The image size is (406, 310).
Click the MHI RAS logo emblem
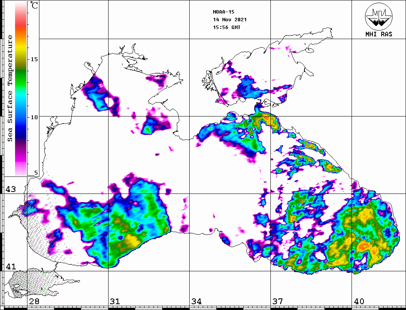379,16
